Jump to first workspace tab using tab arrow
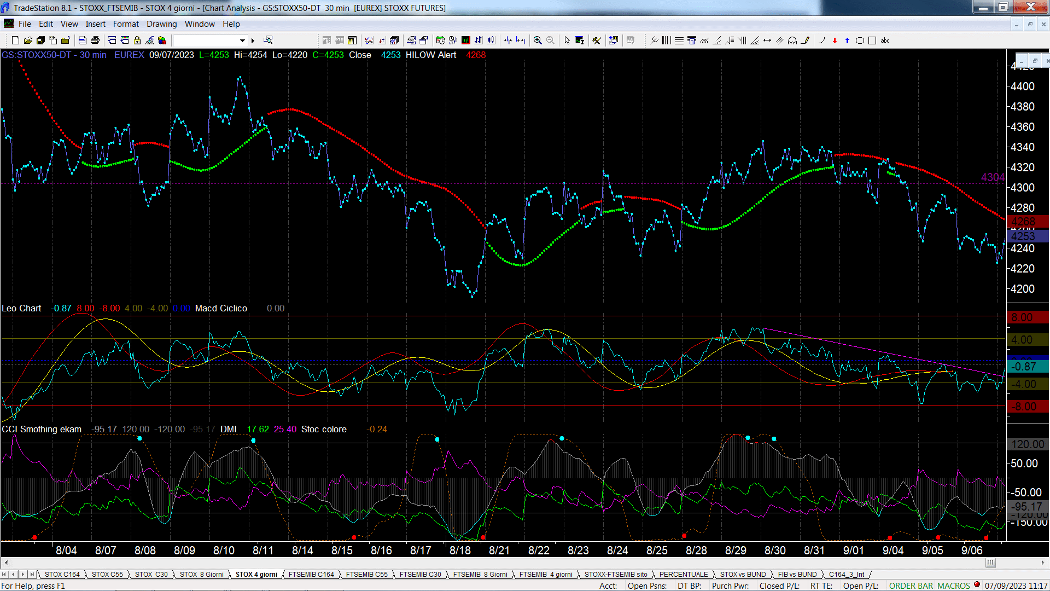1050x591 pixels. 5,575
